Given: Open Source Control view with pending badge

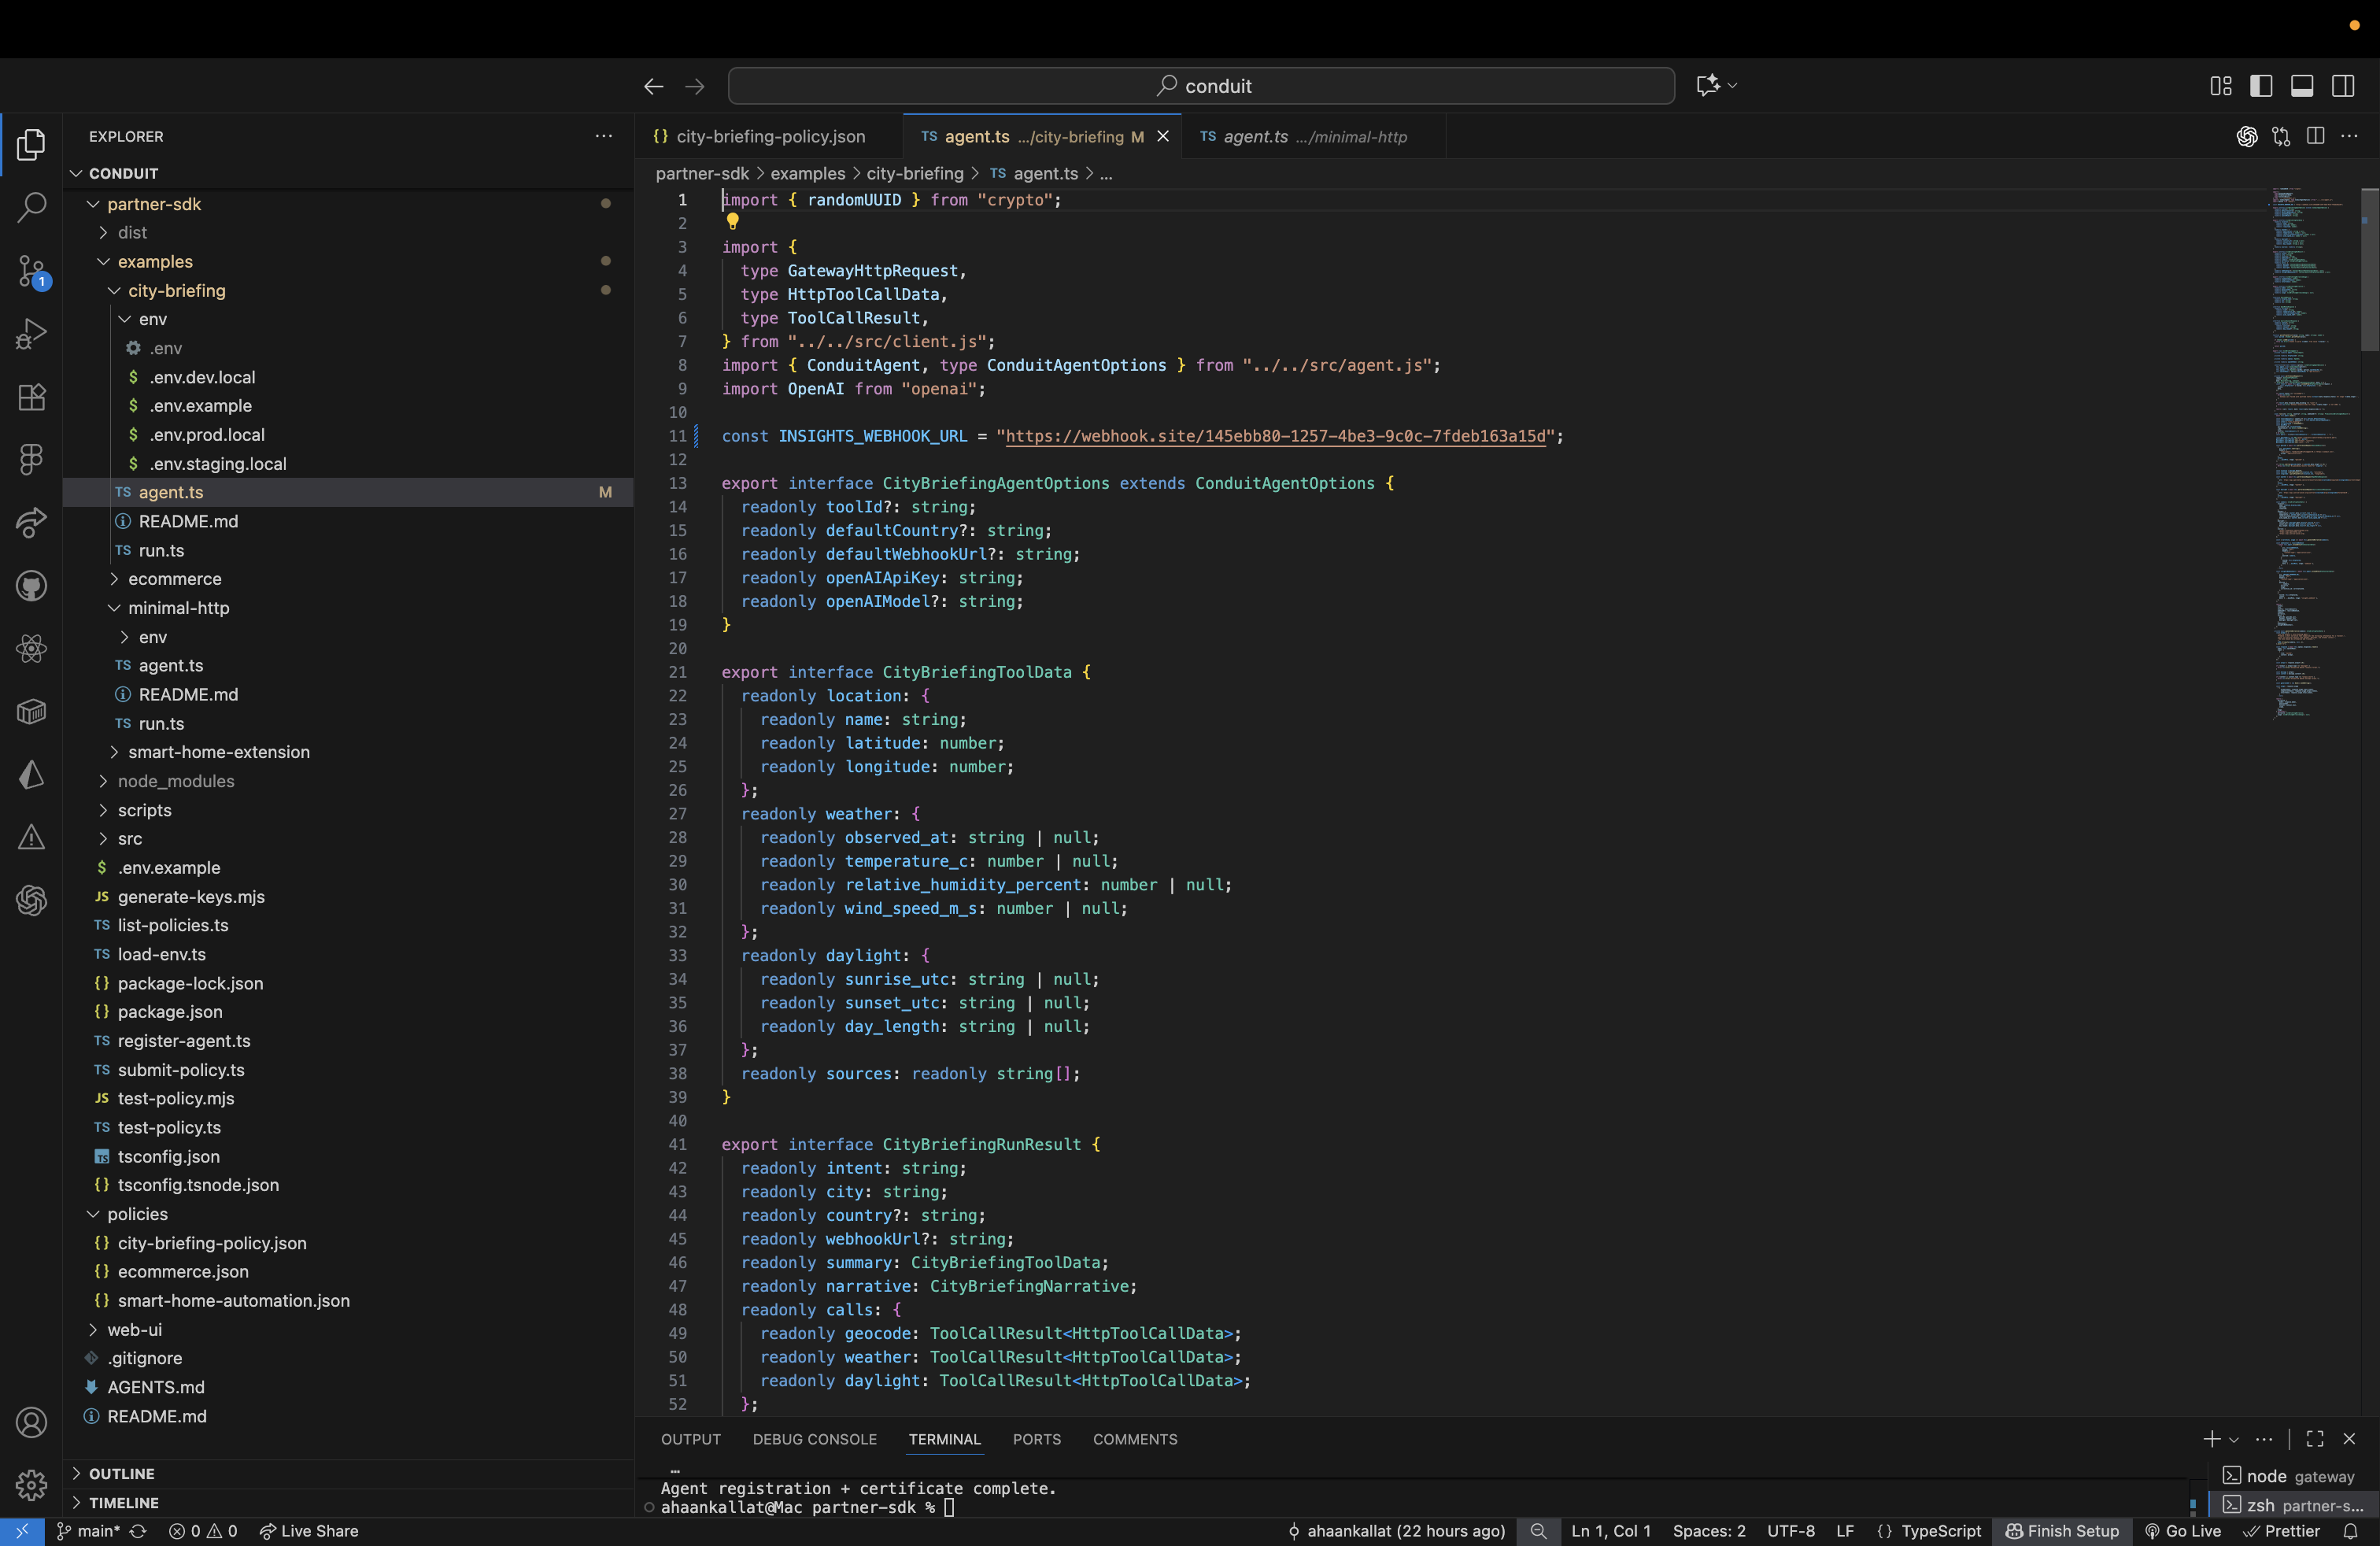Looking at the screenshot, I should pos(31,271).
